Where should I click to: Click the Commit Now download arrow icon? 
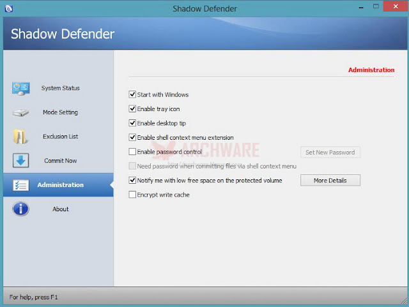click(x=20, y=161)
